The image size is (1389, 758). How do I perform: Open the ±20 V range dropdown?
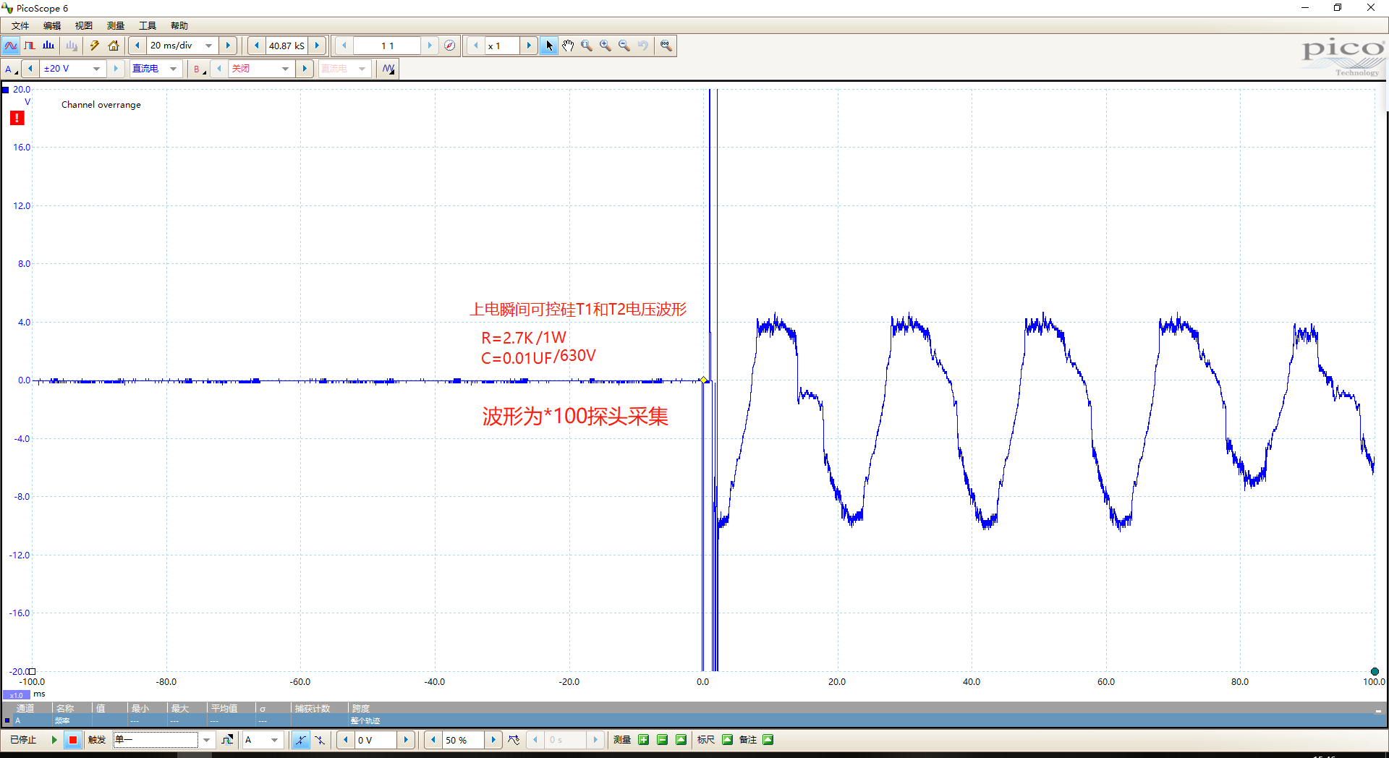(96, 69)
